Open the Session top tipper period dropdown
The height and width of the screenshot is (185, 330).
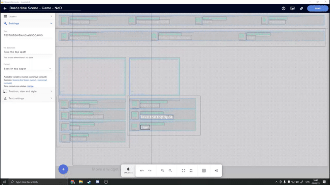pos(27,69)
